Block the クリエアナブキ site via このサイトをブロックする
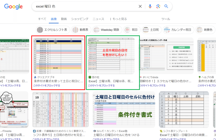 [x=47, y=86]
